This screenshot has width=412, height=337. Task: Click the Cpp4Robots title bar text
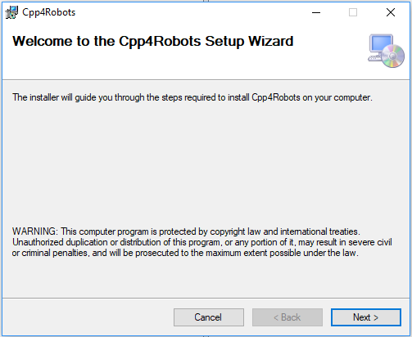pyautogui.click(x=49, y=12)
